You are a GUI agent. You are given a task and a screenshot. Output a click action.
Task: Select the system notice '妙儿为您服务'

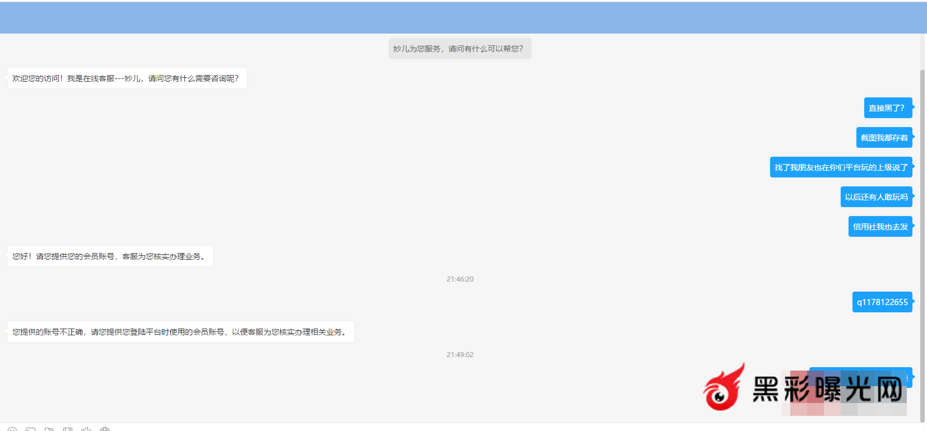coord(460,49)
